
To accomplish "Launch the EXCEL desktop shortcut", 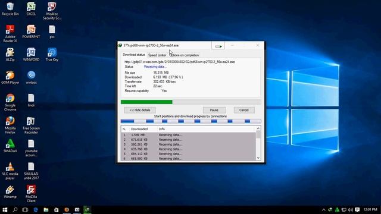I will coord(31,10).
